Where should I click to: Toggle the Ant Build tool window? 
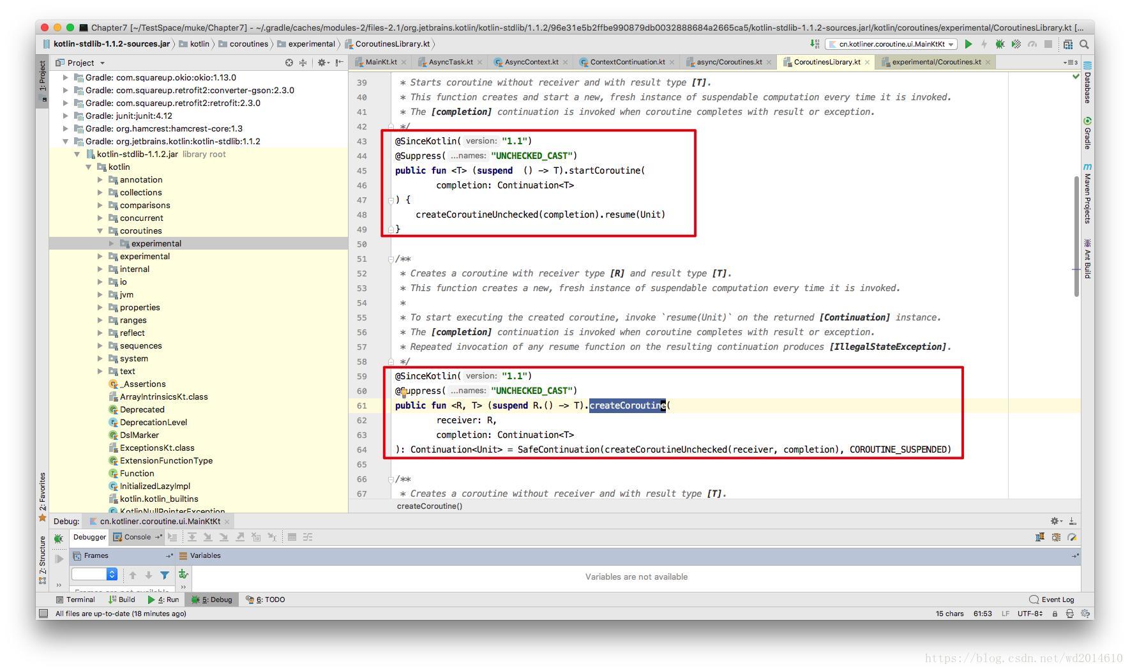coord(1087,259)
